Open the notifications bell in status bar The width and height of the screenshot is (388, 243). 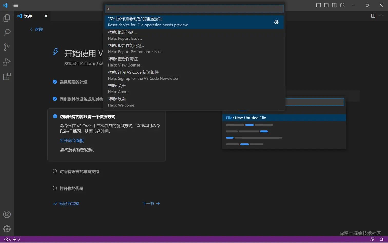click(381, 239)
